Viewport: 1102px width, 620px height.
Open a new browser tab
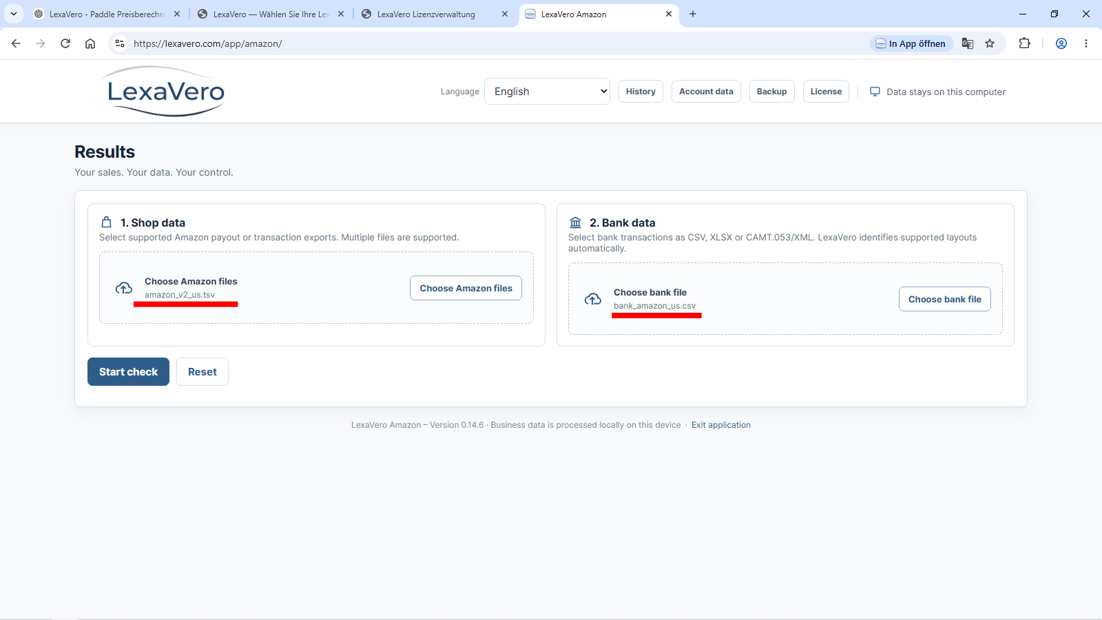pos(693,14)
